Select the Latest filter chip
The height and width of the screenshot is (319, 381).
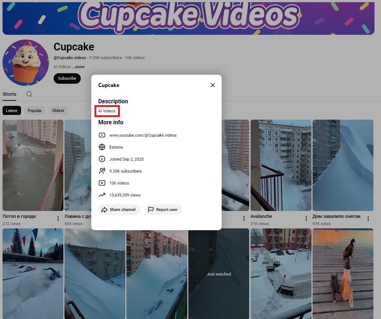(x=12, y=111)
